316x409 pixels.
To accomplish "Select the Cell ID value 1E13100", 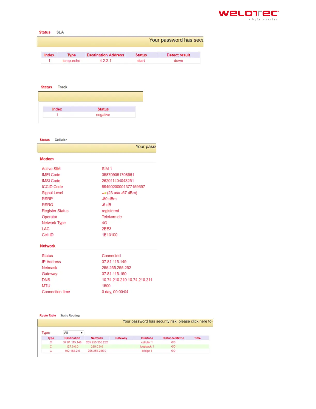I will pyautogui.click(x=109, y=235).
